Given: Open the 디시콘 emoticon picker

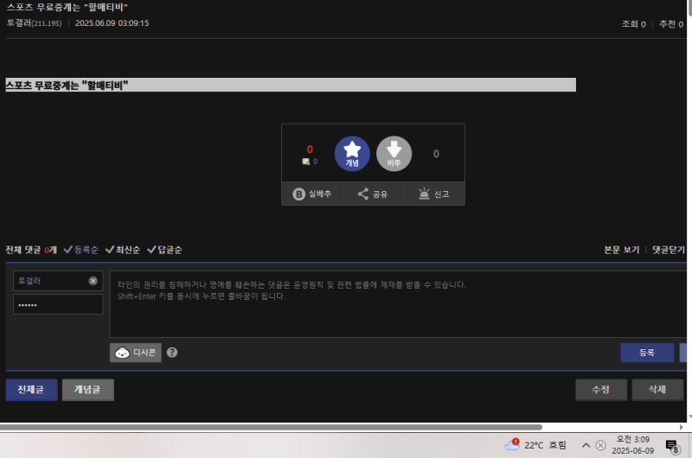Looking at the screenshot, I should tap(136, 353).
